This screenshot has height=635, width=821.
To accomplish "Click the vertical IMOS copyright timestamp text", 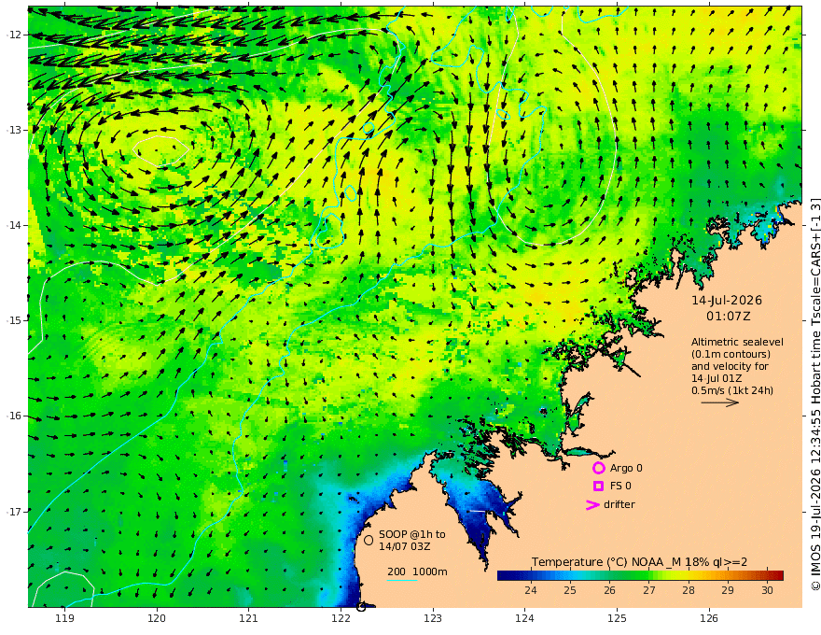I will (814, 393).
